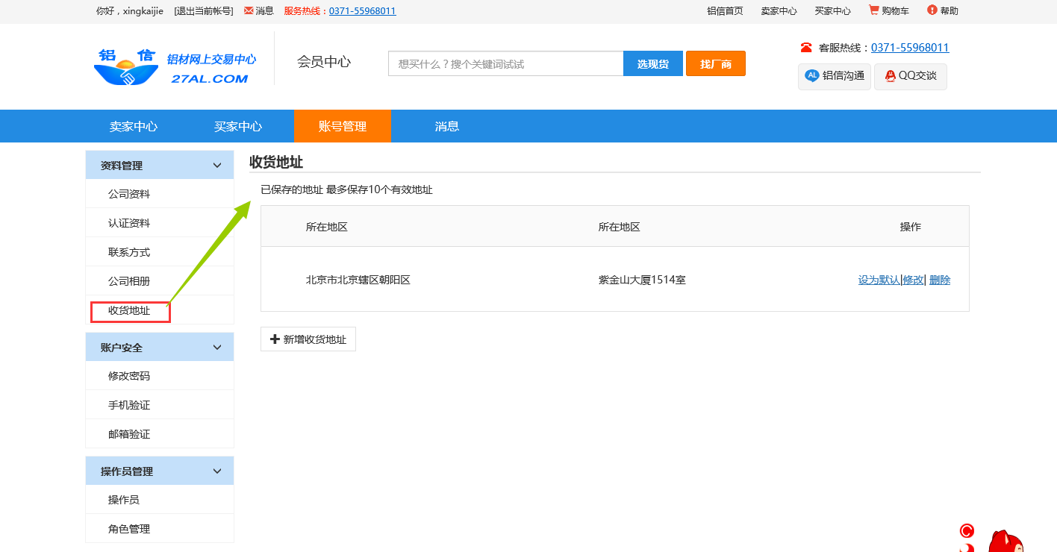Click 设为默认 for the Beijing address

click(879, 280)
